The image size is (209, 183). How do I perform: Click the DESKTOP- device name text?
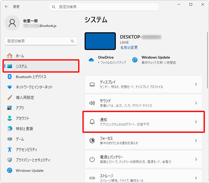[131, 37]
